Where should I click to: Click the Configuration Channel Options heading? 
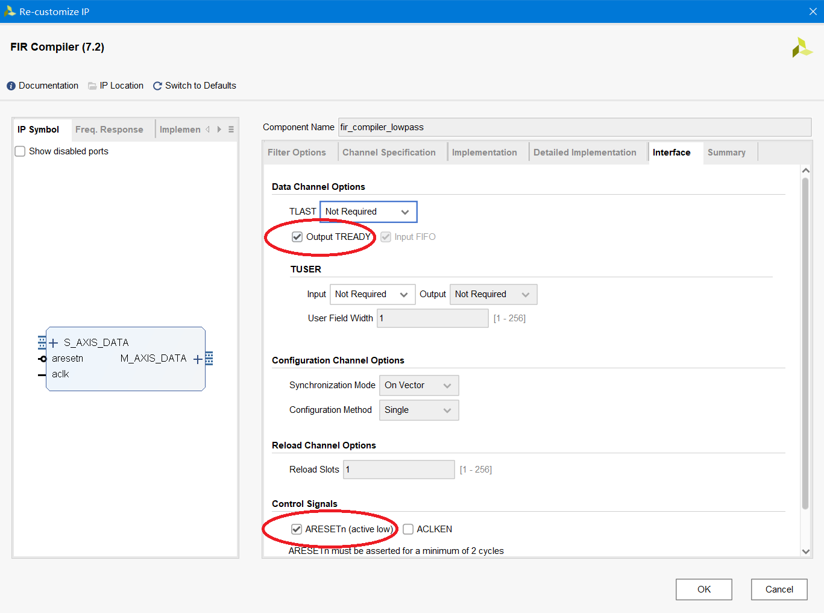[338, 360]
